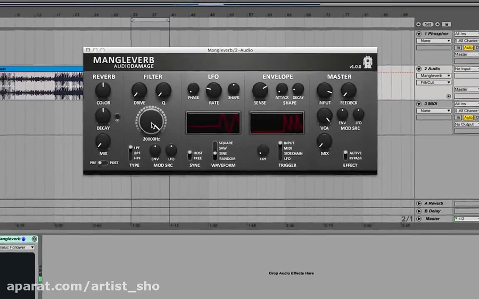This screenshot has height=299, width=479.
Task: Toggle LFO SYNC Host/Free switch
Action: pos(189,156)
